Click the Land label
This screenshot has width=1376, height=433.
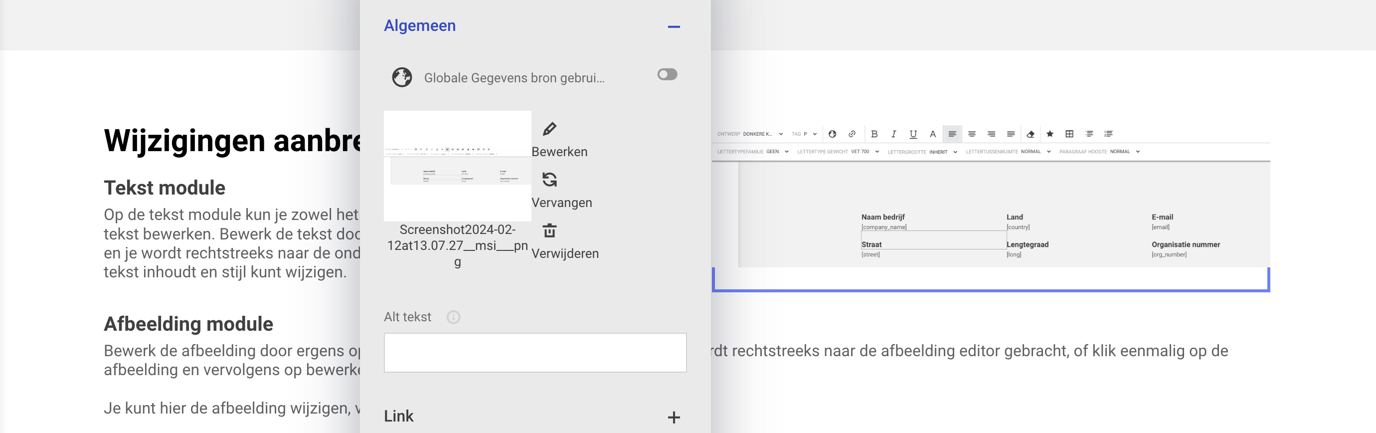pos(1015,217)
